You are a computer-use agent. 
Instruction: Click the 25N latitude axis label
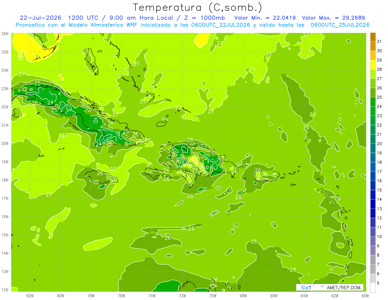[5, 52]
